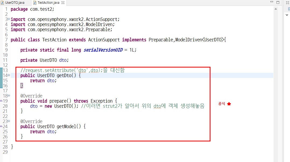The width and height of the screenshot is (290, 162).
Task: Collapse the prepare method fold at line 18
Action: (x=9, y=95)
